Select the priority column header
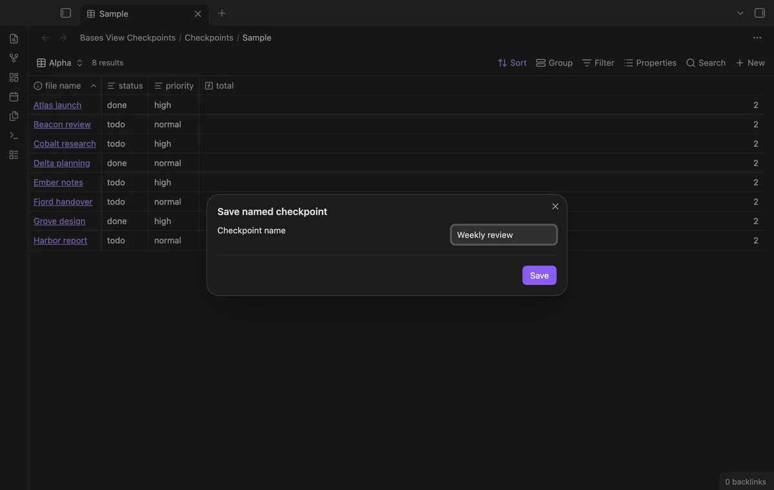This screenshot has width=774, height=490. (x=174, y=86)
